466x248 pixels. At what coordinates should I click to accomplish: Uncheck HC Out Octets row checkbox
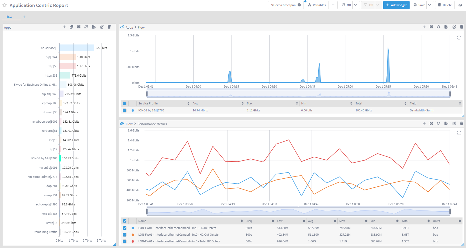pos(125,235)
